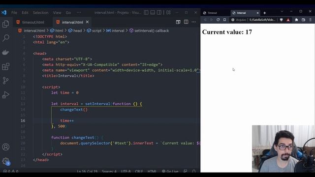Go back in the browser
The height and width of the screenshot is (177, 315).
(x=205, y=20)
